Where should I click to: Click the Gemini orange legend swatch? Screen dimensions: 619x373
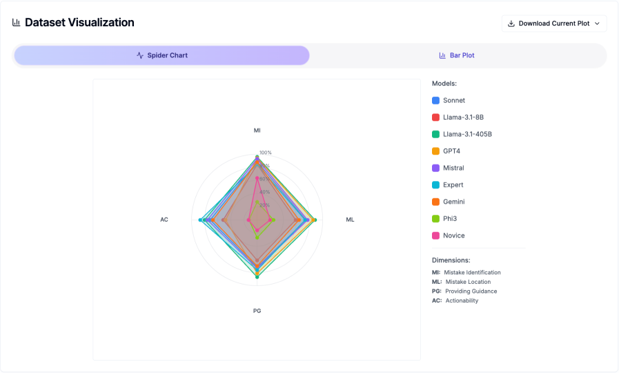coord(436,202)
